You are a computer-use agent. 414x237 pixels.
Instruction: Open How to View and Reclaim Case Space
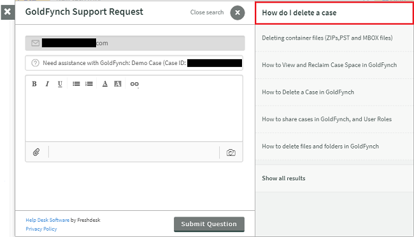click(334, 65)
